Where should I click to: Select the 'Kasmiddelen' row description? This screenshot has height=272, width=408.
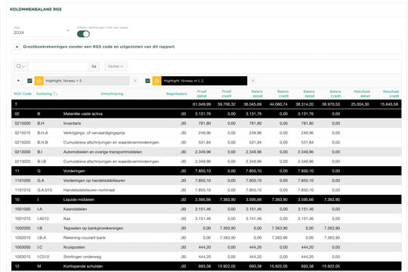pos(75,209)
